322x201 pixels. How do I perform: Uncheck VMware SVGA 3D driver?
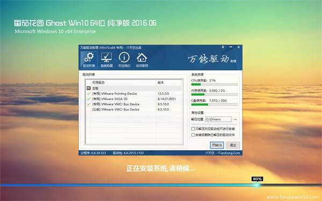click(89, 99)
